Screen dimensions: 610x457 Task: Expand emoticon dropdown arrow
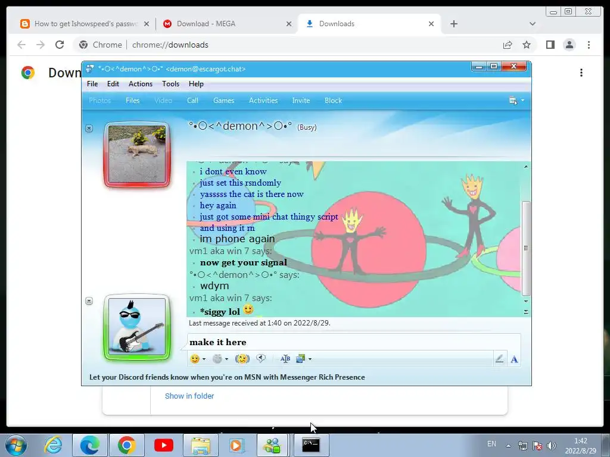click(x=204, y=359)
